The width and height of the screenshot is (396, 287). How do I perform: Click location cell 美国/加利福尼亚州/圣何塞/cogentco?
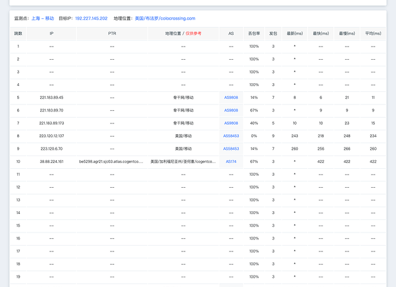point(183,162)
